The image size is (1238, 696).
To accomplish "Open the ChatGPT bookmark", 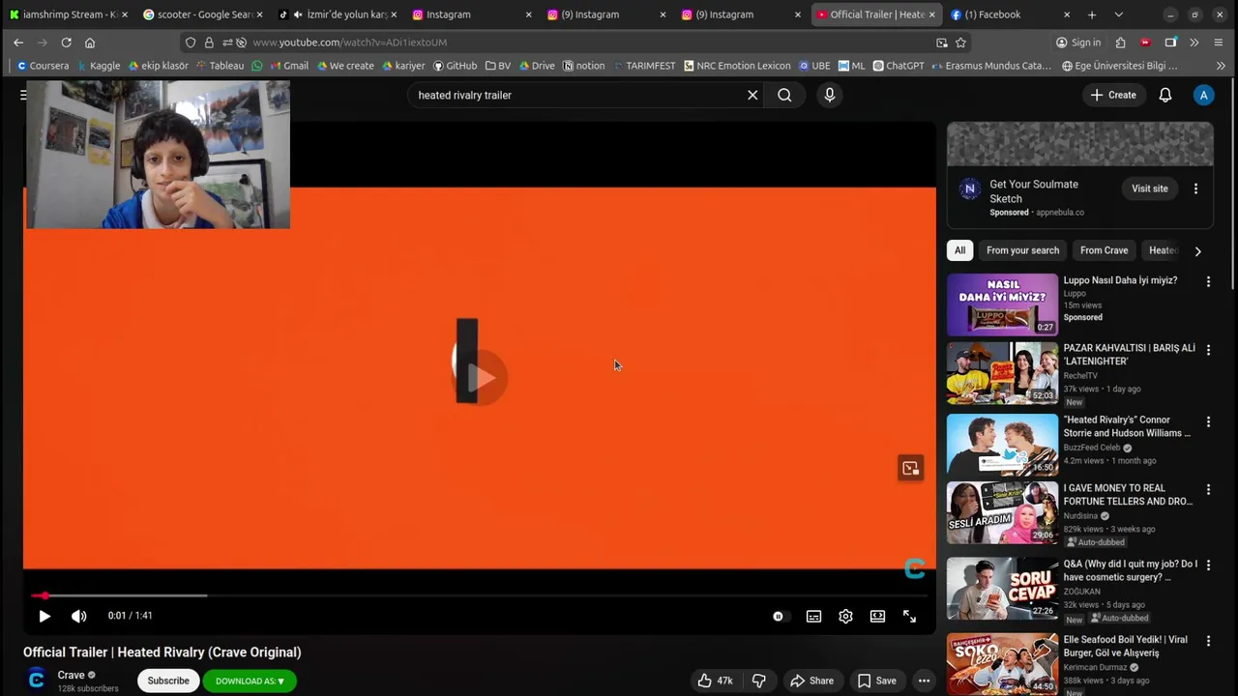I will point(899,66).
